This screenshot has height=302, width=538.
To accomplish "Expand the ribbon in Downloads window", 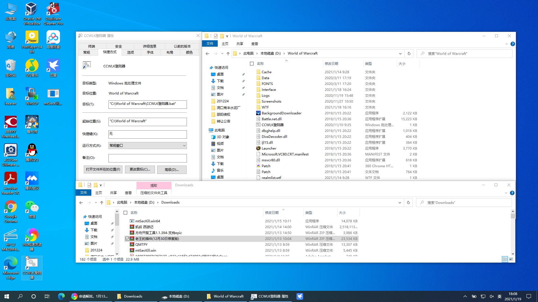I will point(506,193).
